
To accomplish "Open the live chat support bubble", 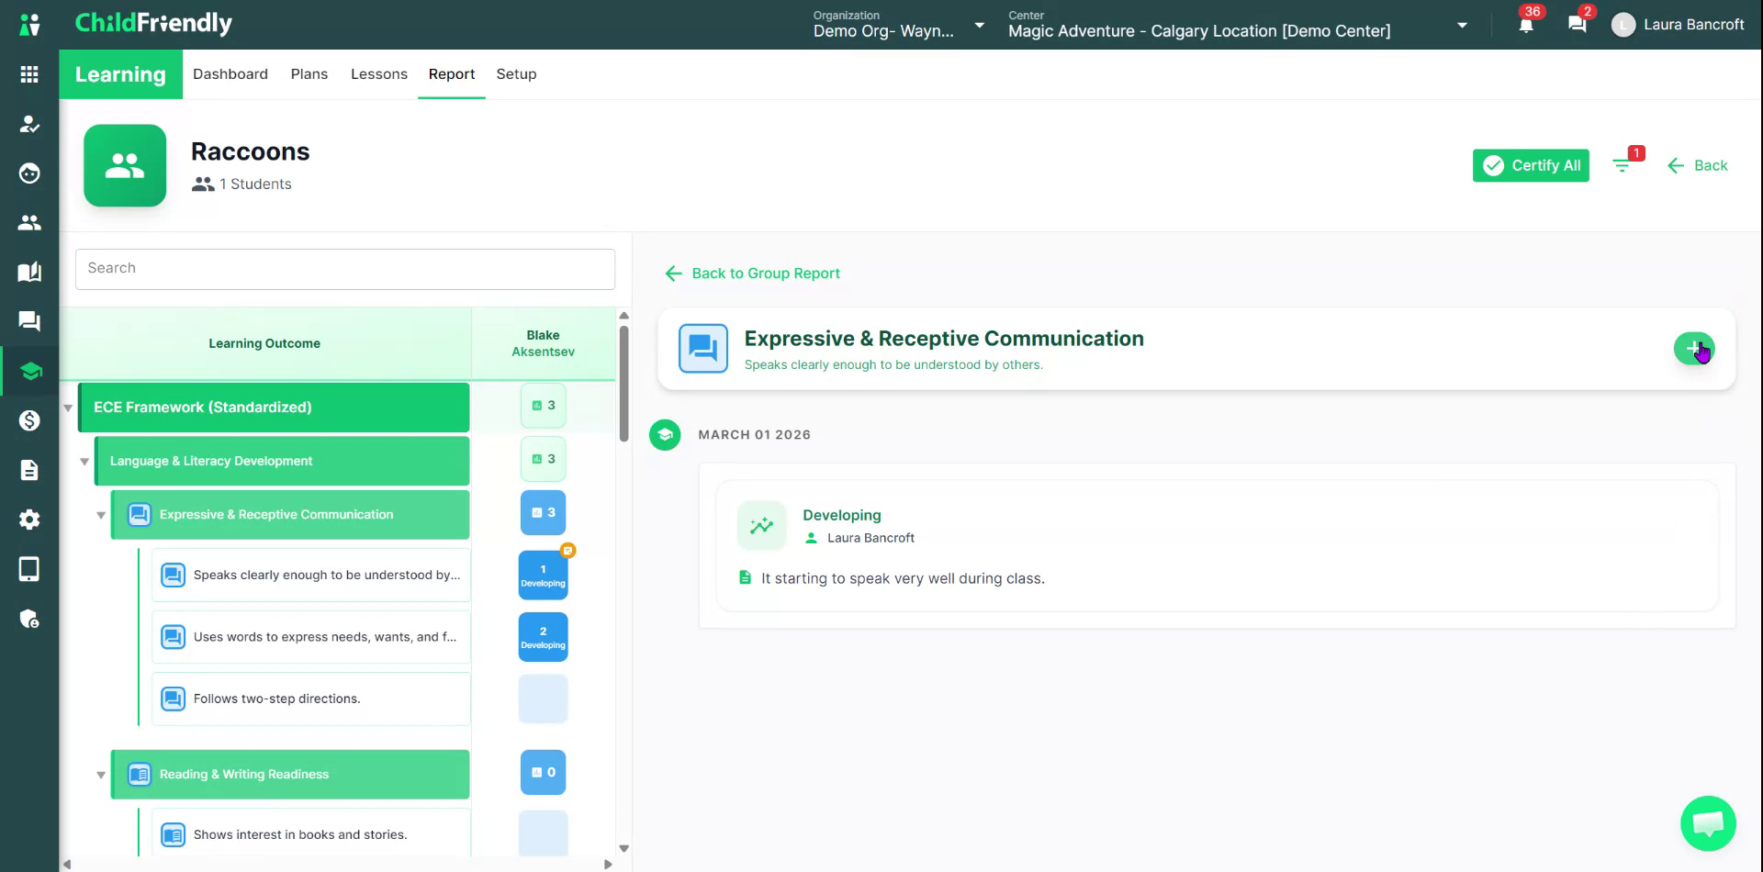I will point(1708,823).
